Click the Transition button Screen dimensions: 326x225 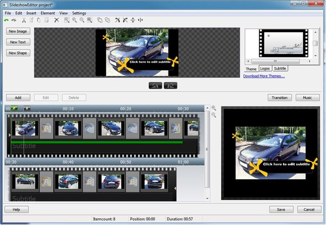coord(280,98)
